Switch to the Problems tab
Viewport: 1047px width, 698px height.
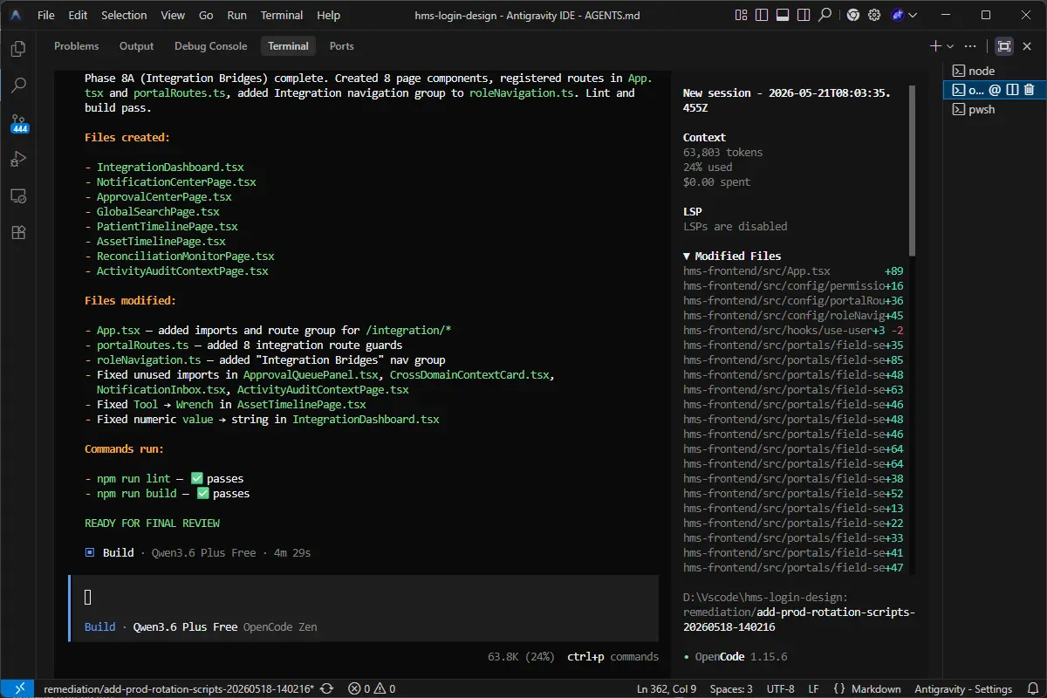[x=77, y=46]
